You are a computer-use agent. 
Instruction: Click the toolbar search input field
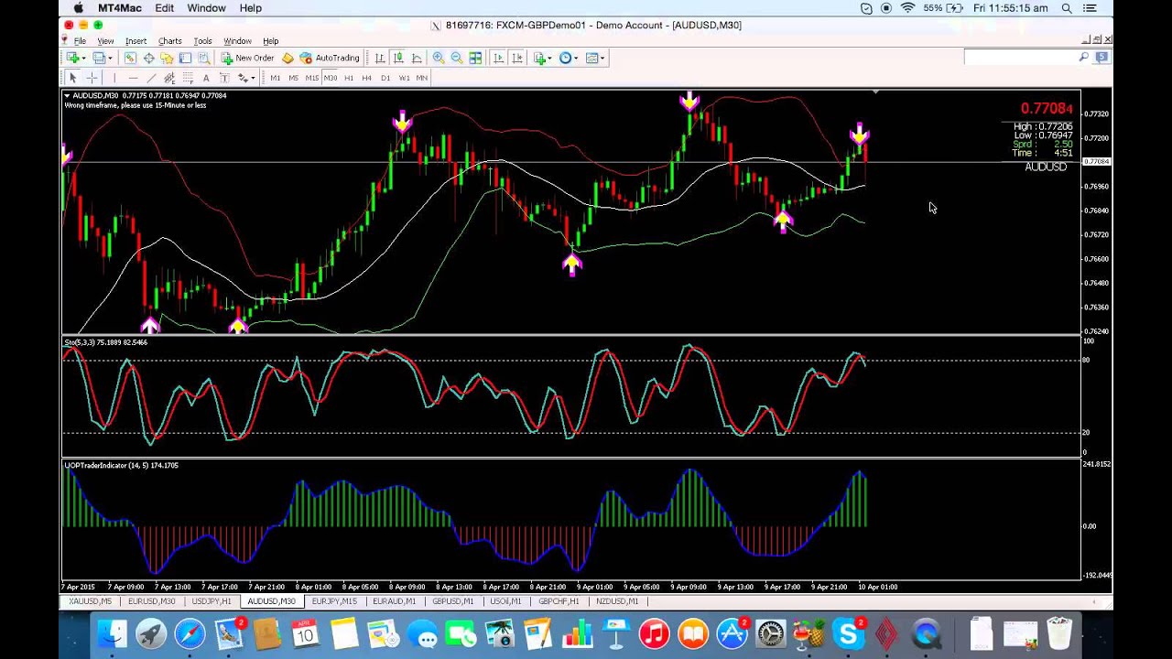tap(1020, 58)
